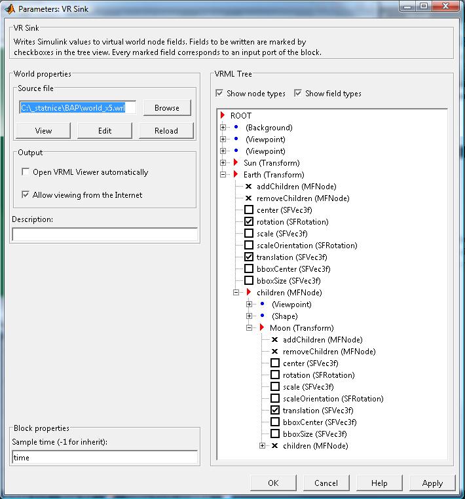
Task: Check Moon center (SFVec3f) field
Action: point(275,363)
